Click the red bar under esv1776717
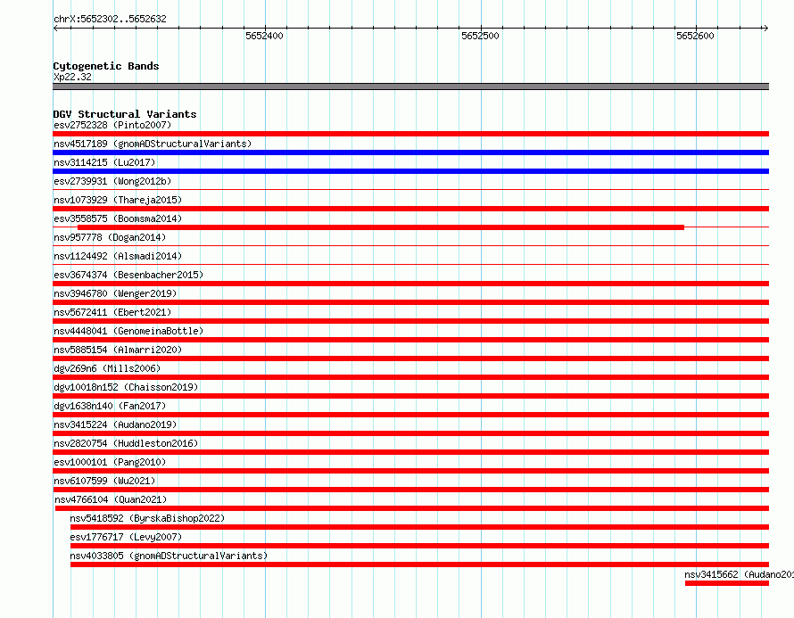The height and width of the screenshot is (618, 794). [x=419, y=546]
